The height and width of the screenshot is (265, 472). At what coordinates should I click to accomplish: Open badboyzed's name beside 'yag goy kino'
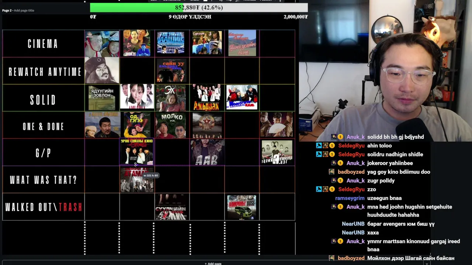click(x=351, y=172)
